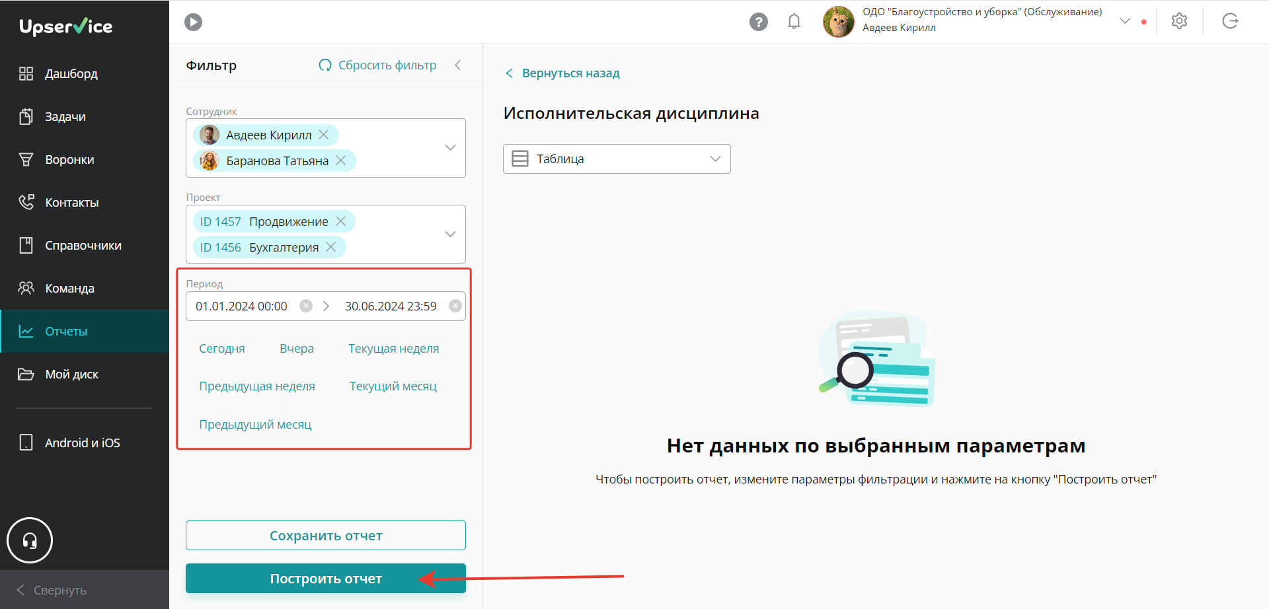This screenshot has height=609, width=1269.
Task: Click the Сохранить отчет button
Action: click(326, 536)
